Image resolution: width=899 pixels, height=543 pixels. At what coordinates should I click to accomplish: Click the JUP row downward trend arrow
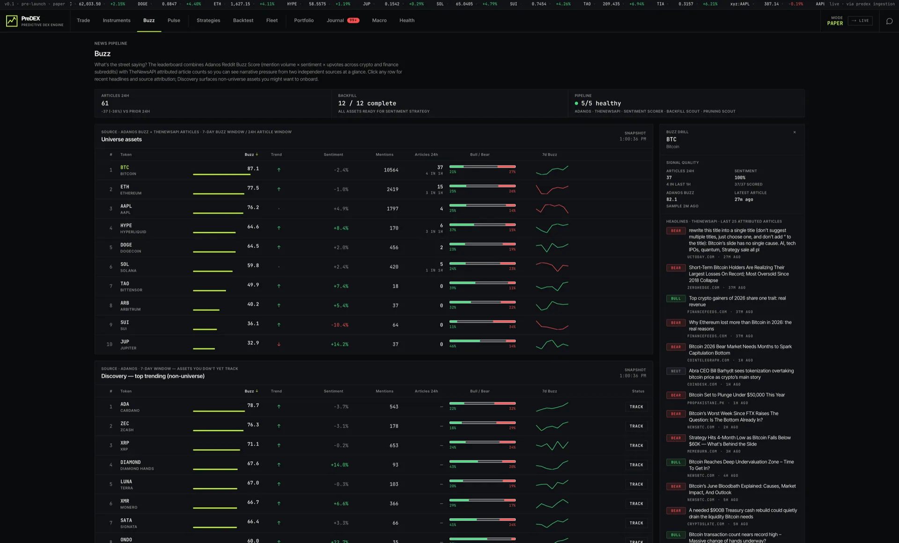click(279, 345)
